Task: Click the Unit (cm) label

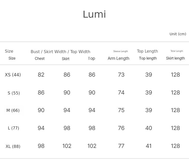Action: pos(178,34)
